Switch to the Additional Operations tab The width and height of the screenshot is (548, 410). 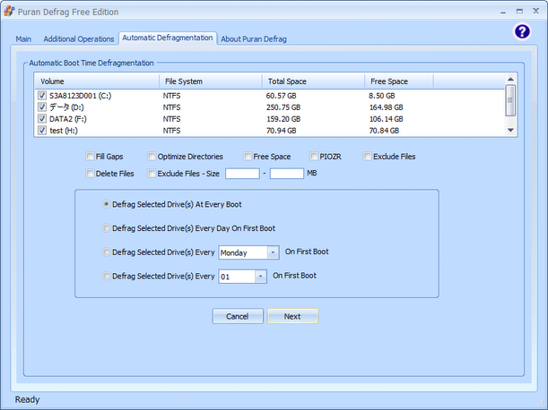[79, 39]
